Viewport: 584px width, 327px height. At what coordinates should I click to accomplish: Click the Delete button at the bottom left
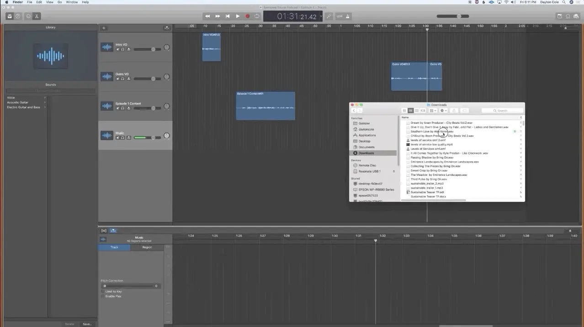coord(69,324)
